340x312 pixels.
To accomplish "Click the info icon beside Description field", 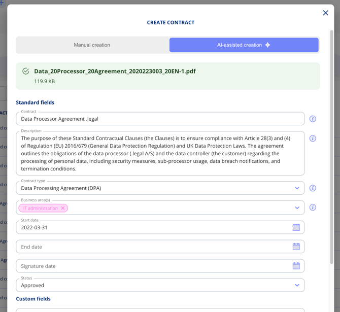I will (313, 138).
